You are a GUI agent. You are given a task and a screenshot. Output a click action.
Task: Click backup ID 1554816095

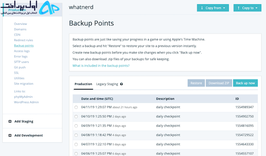click(245, 126)
